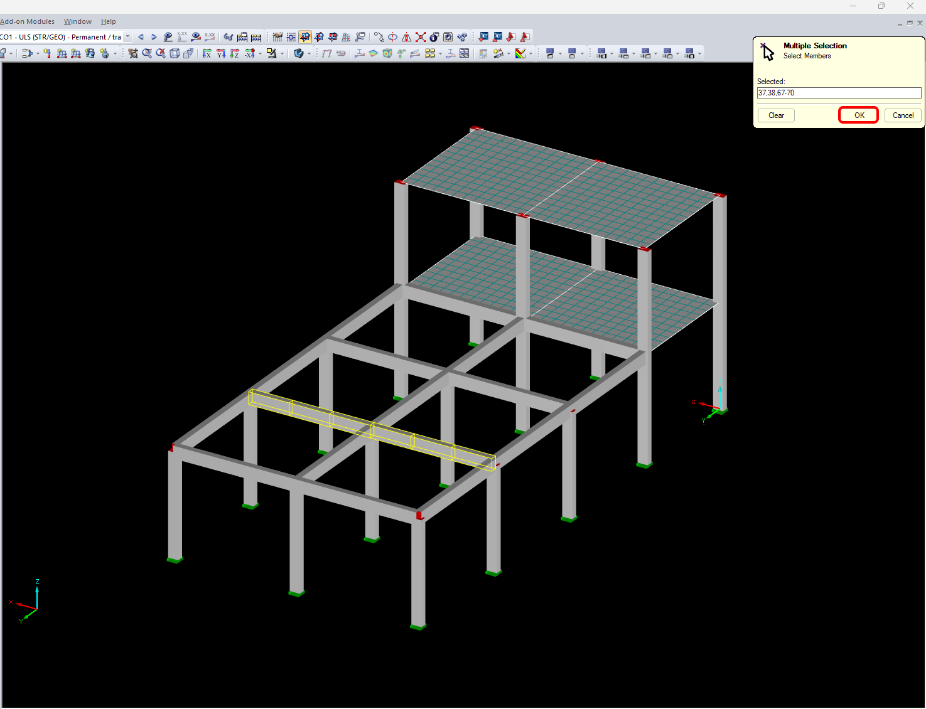Go to the next load case arrow
This screenshot has height=709, width=926.
click(x=154, y=37)
